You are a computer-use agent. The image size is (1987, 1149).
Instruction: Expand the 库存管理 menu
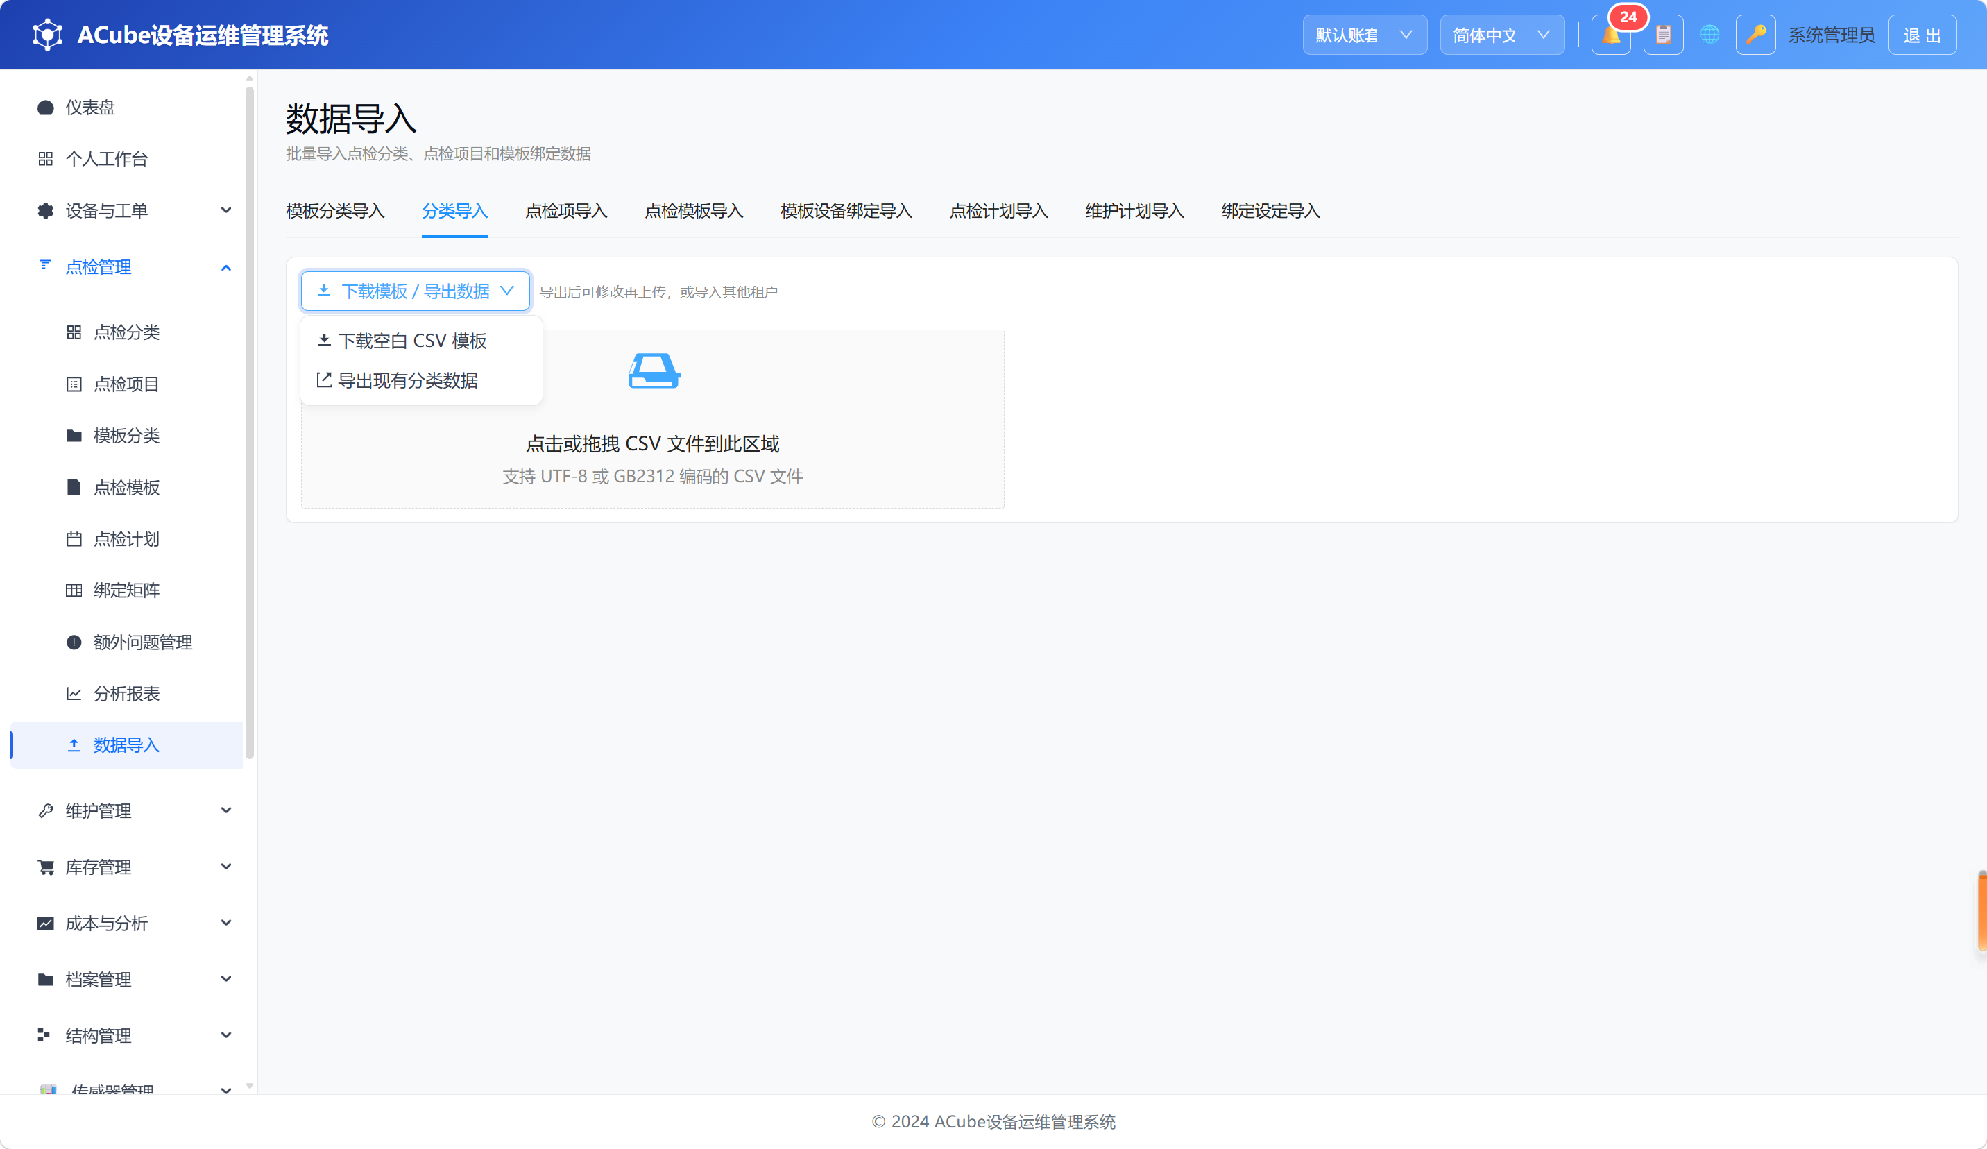point(126,867)
